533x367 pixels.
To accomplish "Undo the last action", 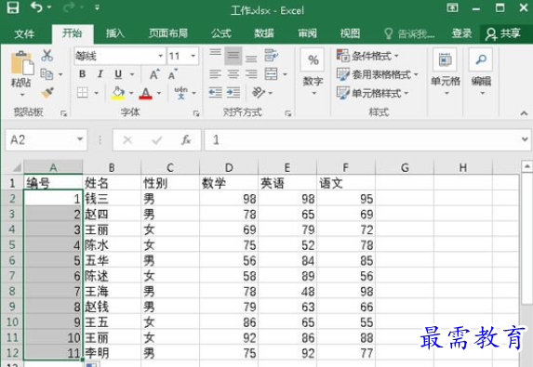I will (x=36, y=7).
